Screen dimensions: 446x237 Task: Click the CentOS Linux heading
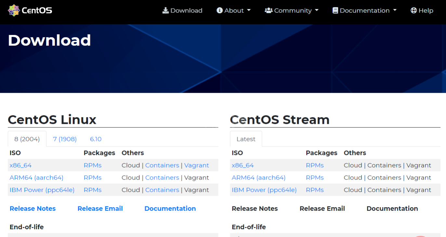52,120
